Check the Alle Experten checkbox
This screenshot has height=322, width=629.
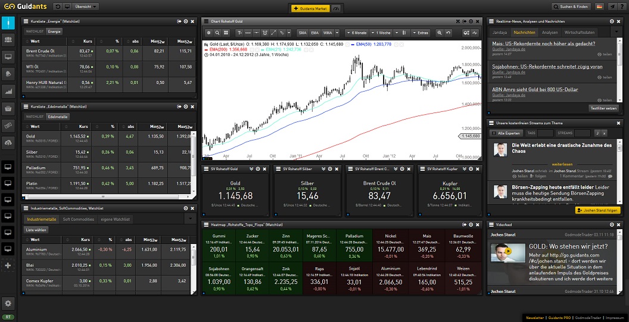pos(493,133)
